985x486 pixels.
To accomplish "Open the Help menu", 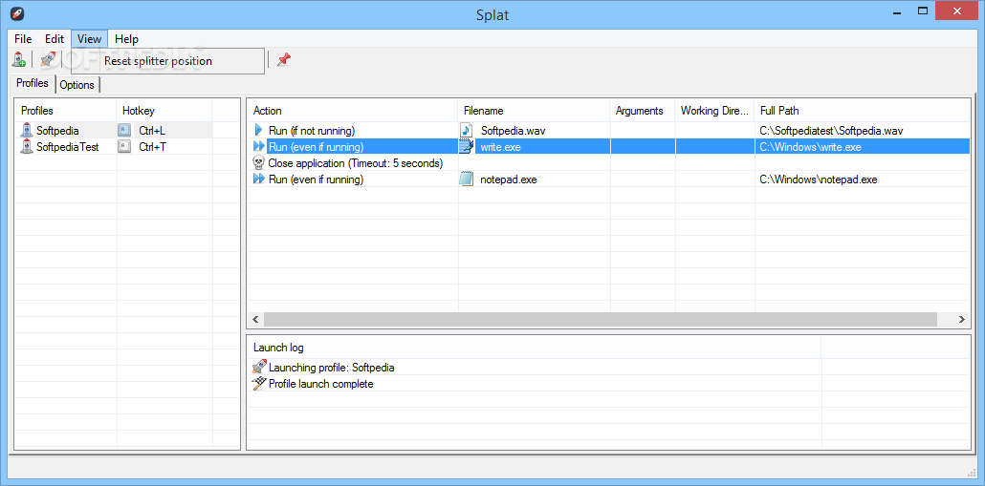I will tap(127, 39).
